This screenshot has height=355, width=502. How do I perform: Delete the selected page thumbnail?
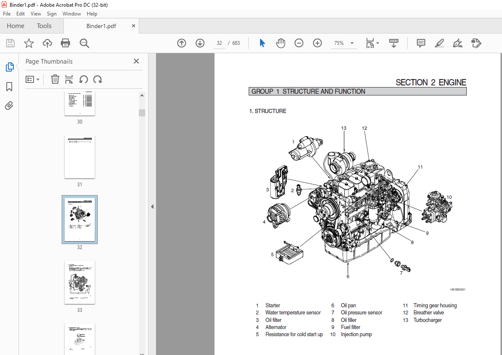tap(55, 79)
